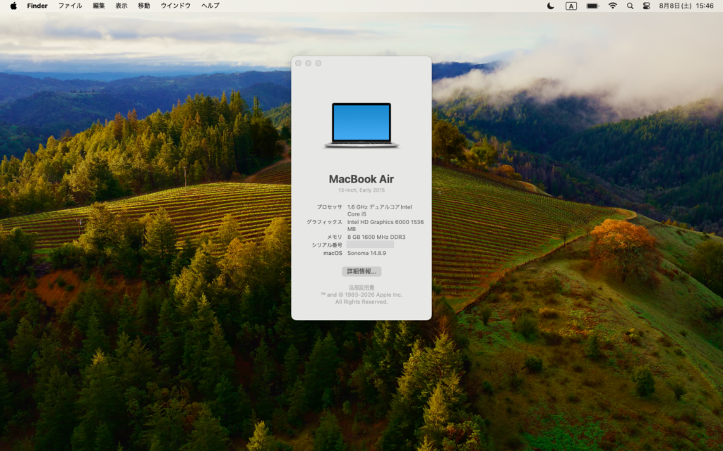723x451 pixels.
Task: Minimize the About This Mac window
Action: coord(309,63)
